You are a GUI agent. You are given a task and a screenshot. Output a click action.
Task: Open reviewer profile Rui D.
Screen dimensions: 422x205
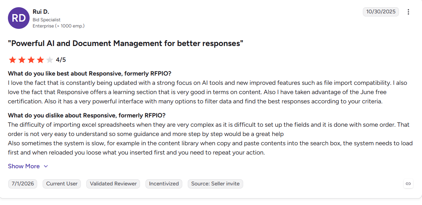point(41,12)
